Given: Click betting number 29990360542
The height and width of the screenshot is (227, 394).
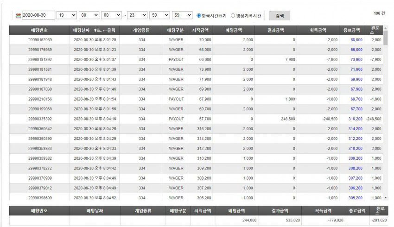Looking at the screenshot, I should point(40,129).
